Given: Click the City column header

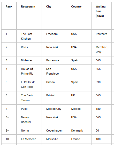Looking at the screenshot, I should pos(49,7).
